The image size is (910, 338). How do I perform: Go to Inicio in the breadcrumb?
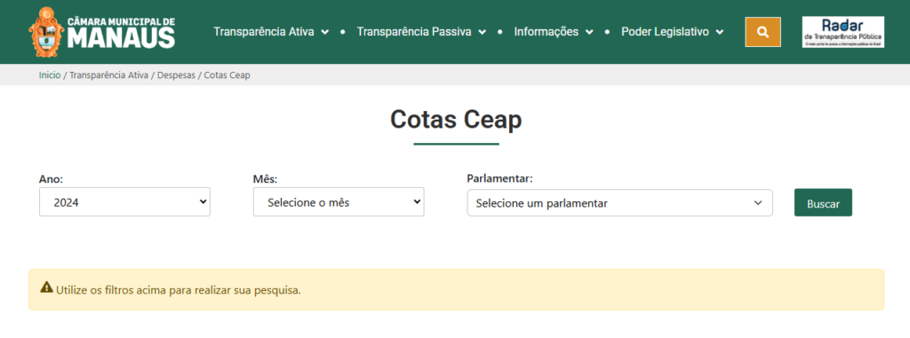pyautogui.click(x=50, y=75)
